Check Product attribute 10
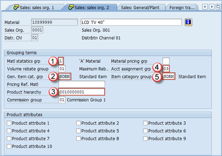 tap(9, 146)
